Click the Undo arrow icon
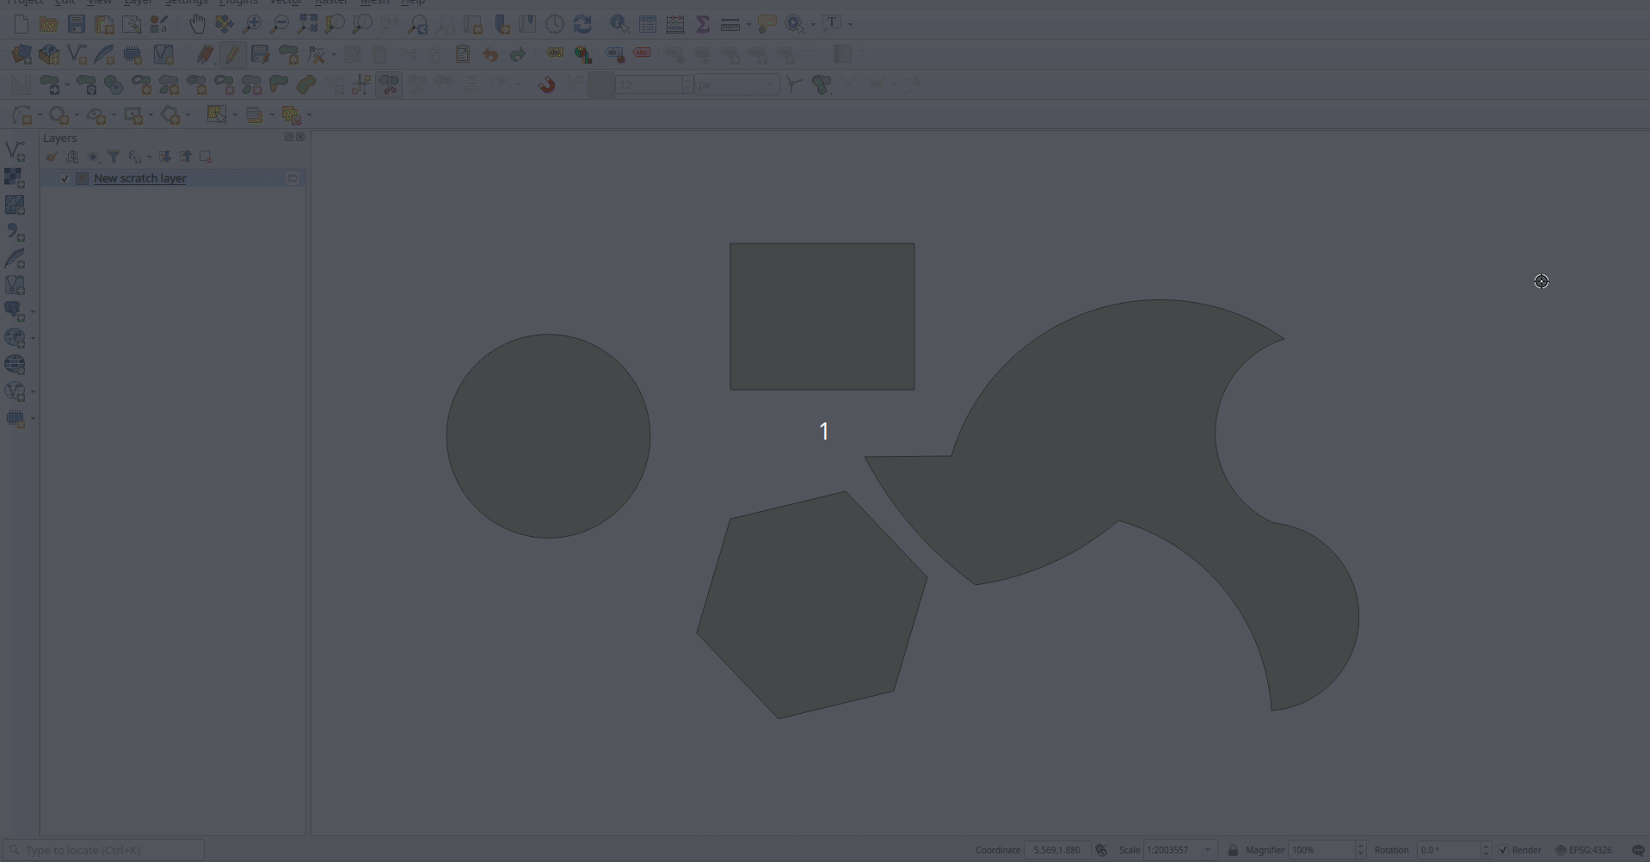This screenshot has height=862, width=1650. [490, 54]
